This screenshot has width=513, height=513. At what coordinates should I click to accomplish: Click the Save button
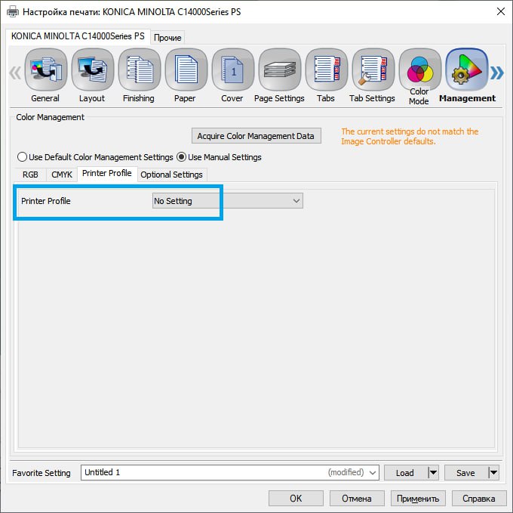465,472
